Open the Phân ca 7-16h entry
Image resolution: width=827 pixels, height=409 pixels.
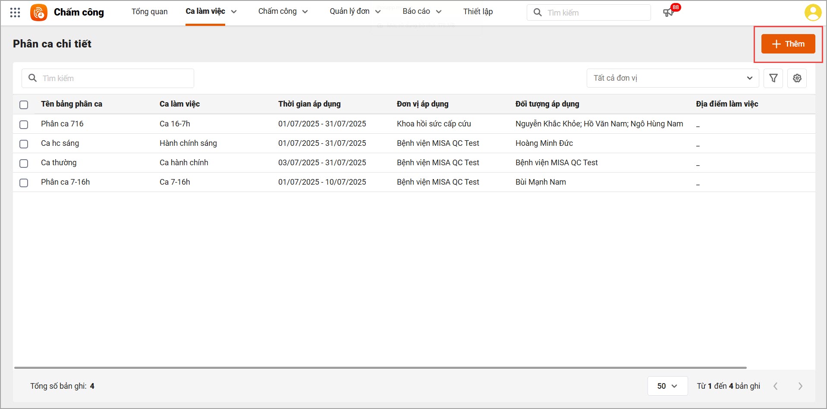pyautogui.click(x=65, y=182)
